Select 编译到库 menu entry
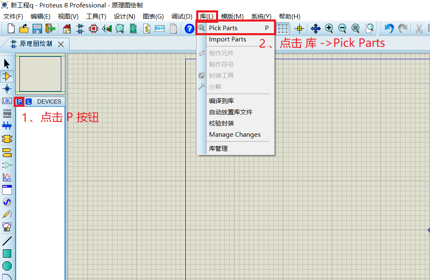This screenshot has height=280, width=430. point(236,101)
